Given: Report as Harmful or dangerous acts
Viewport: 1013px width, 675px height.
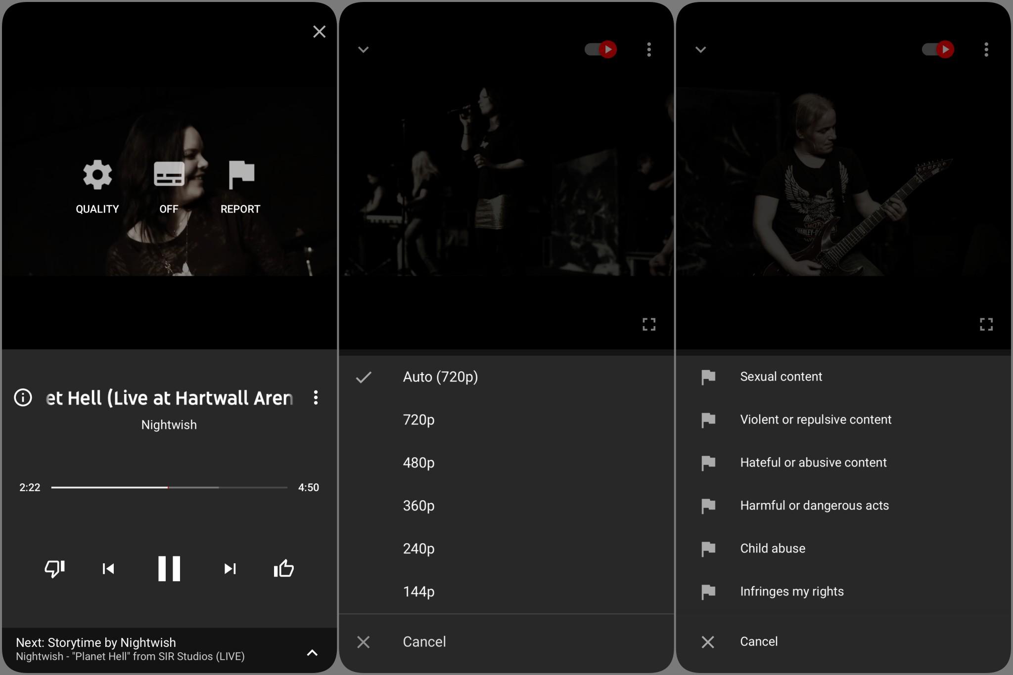Looking at the screenshot, I should coord(844,506).
